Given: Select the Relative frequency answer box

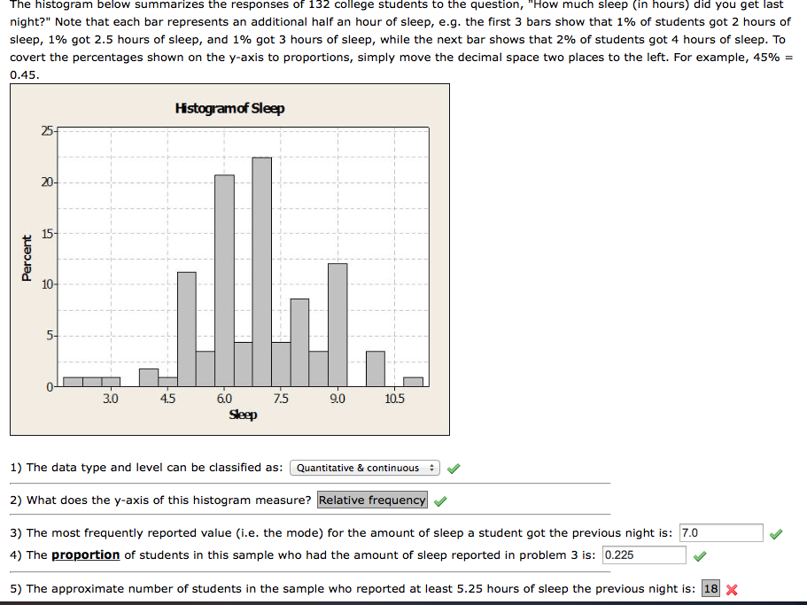Looking at the screenshot, I should [372, 500].
